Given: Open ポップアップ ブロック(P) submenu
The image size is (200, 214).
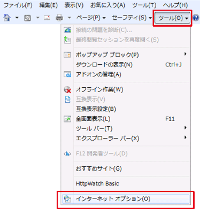Looking at the screenshot, I should pyautogui.click(x=107, y=55).
